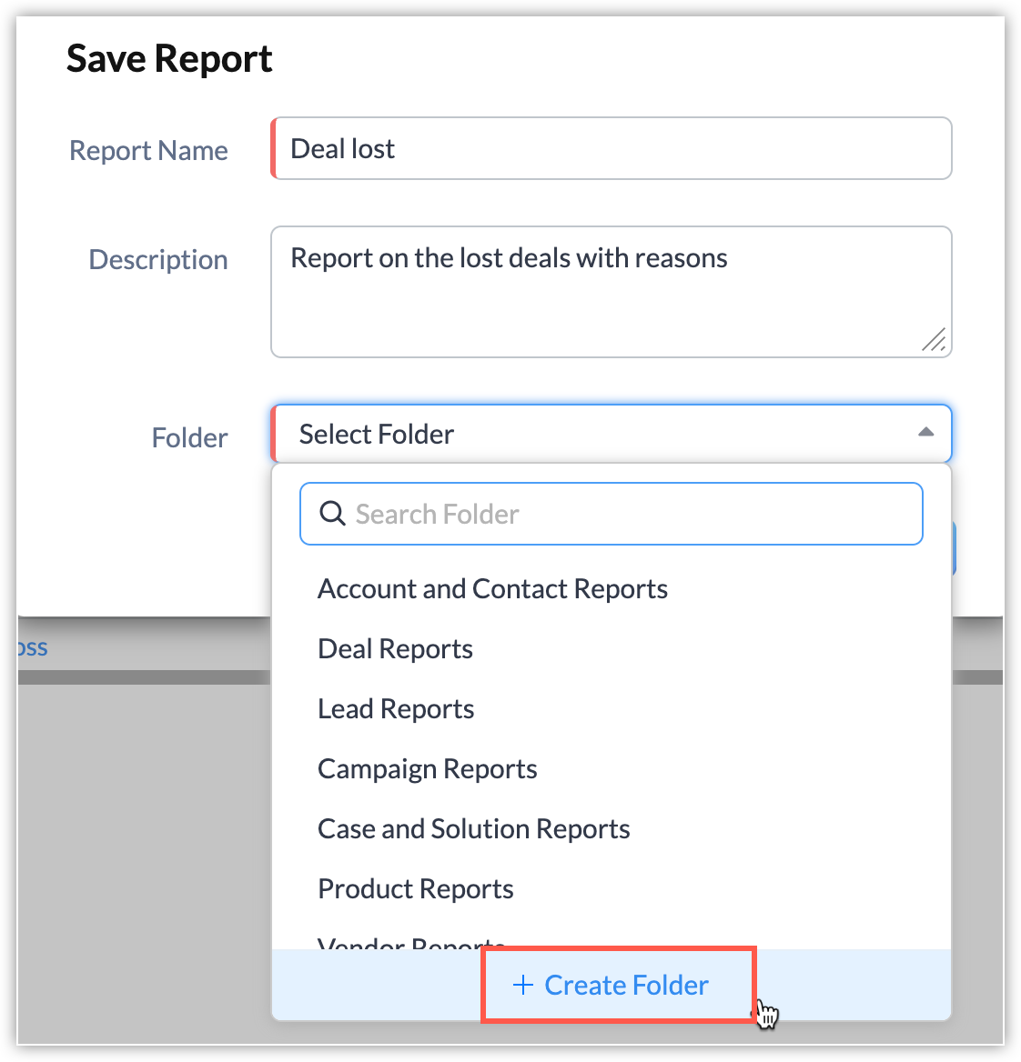1021x1062 pixels.
Task: Click the magnifier icon in Search Folder
Action: [x=333, y=515]
